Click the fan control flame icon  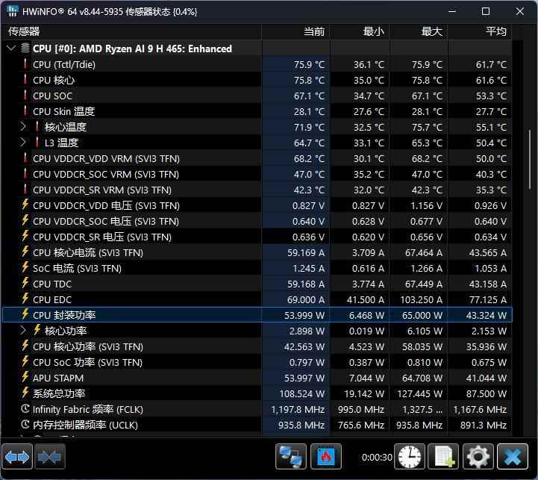coord(326,455)
